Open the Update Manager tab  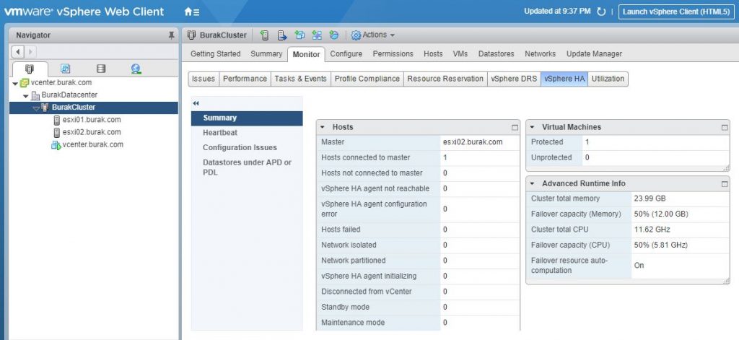pos(595,53)
